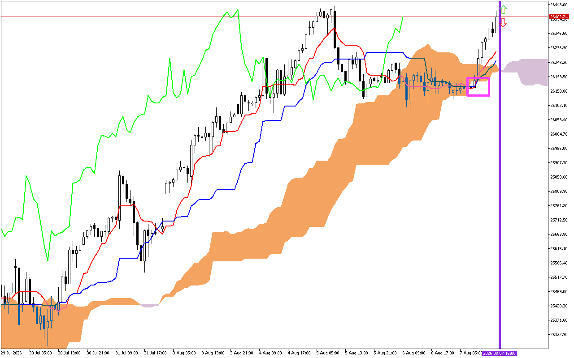Click price level 25517.70 on the scale
The height and width of the screenshot is (358, 574).
click(559, 277)
